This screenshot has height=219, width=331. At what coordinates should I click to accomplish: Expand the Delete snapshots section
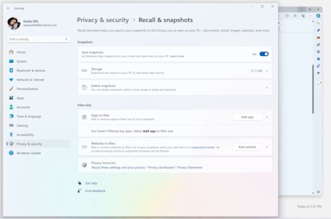pyautogui.click(x=267, y=87)
